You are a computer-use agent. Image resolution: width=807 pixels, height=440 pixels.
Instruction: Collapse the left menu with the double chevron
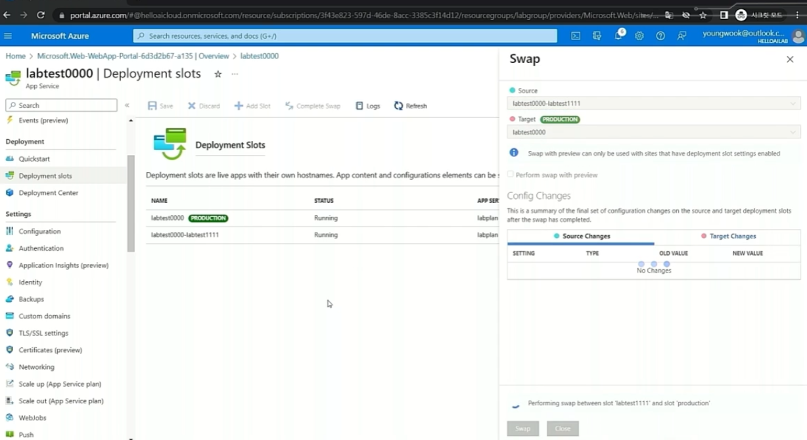coord(127,105)
